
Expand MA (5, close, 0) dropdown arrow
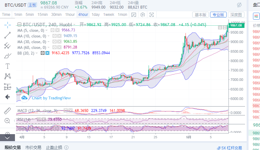(46, 30)
